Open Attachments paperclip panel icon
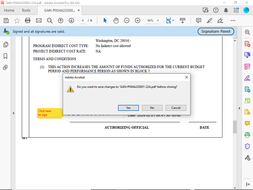The width and height of the screenshot is (253, 190). [5, 67]
